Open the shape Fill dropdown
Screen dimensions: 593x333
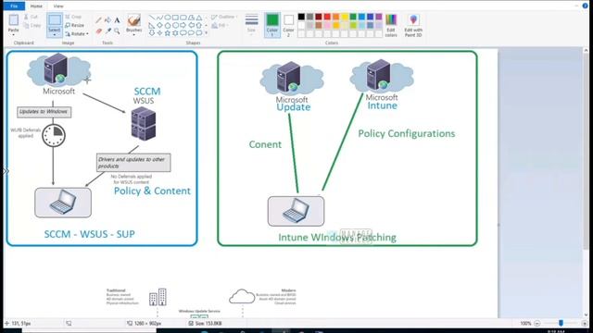click(x=220, y=25)
